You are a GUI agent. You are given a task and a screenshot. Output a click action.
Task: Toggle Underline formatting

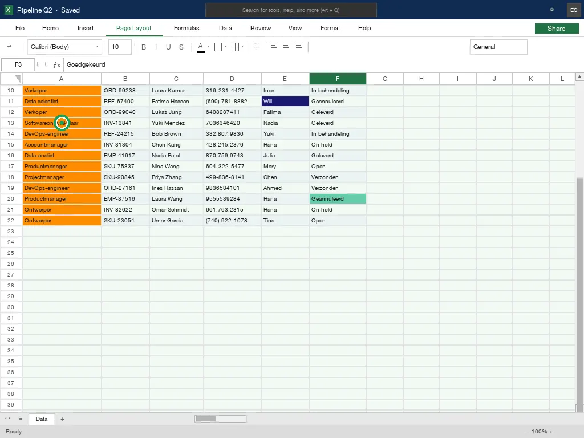(x=168, y=47)
